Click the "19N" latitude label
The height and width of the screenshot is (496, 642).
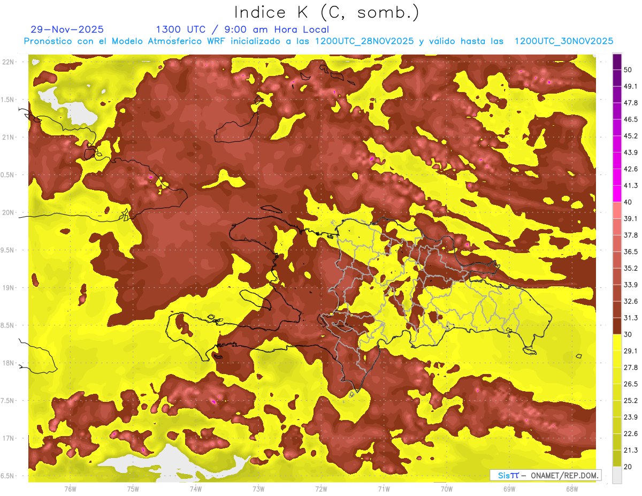(x=9, y=288)
